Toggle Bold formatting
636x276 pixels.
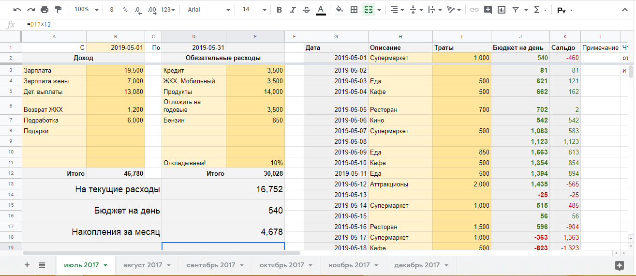pos(279,10)
